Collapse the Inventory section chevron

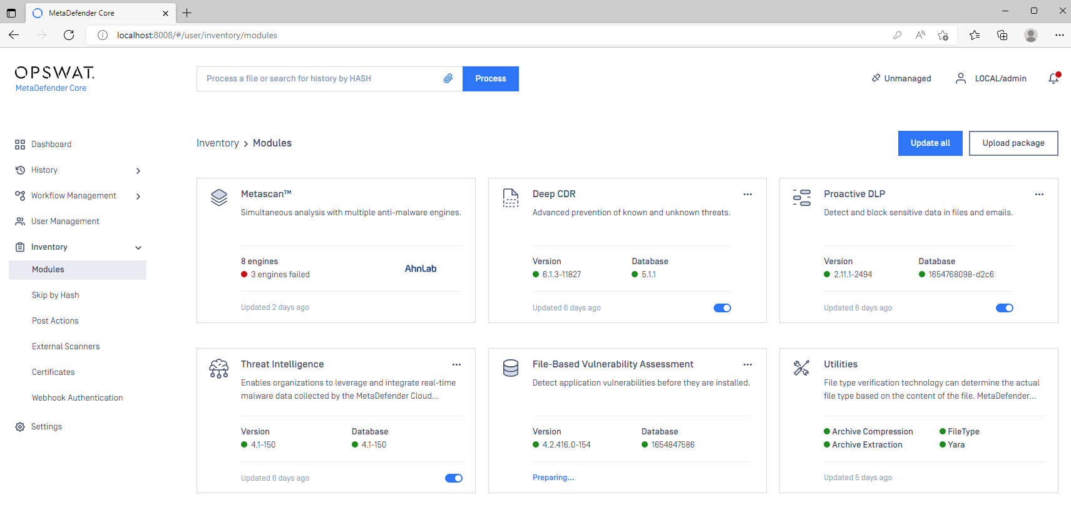pyautogui.click(x=138, y=248)
